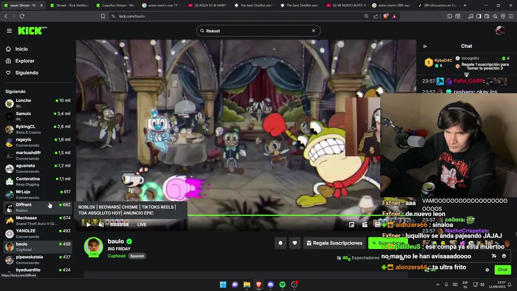Enable notifications with the bell button
This screenshot has width=517, height=291.
pos(280,243)
